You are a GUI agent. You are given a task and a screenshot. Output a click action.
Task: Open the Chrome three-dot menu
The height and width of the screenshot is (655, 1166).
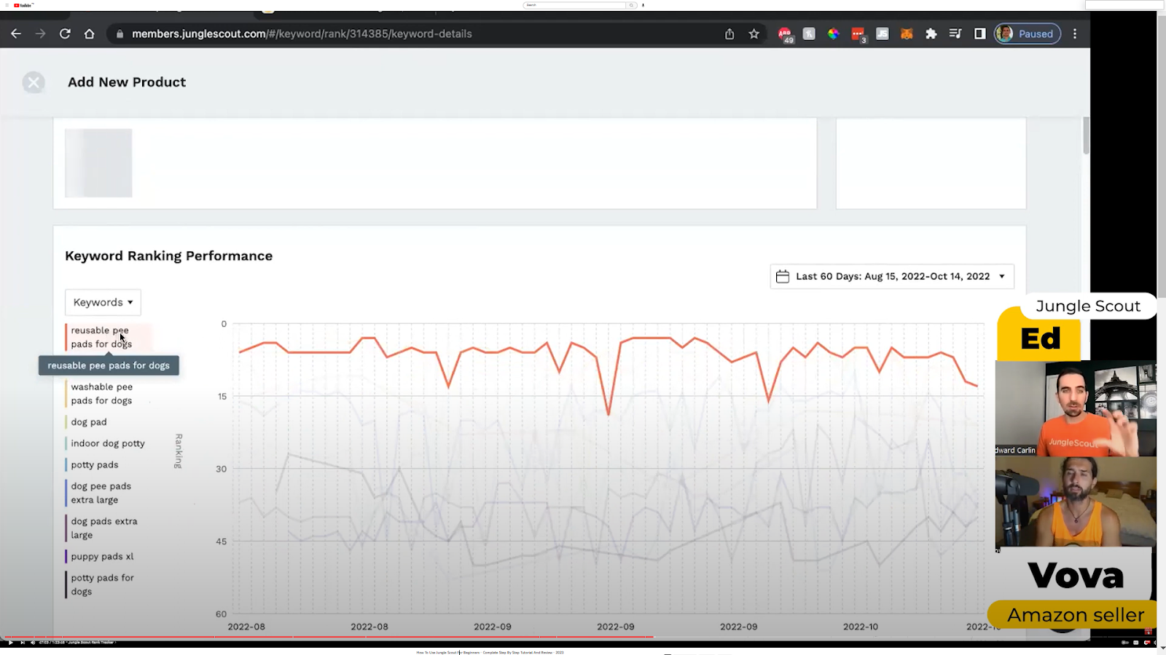[x=1075, y=33]
